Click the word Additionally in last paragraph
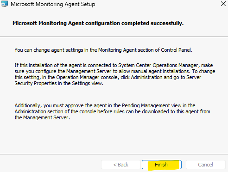This screenshot has width=228, height=172. 27,105
